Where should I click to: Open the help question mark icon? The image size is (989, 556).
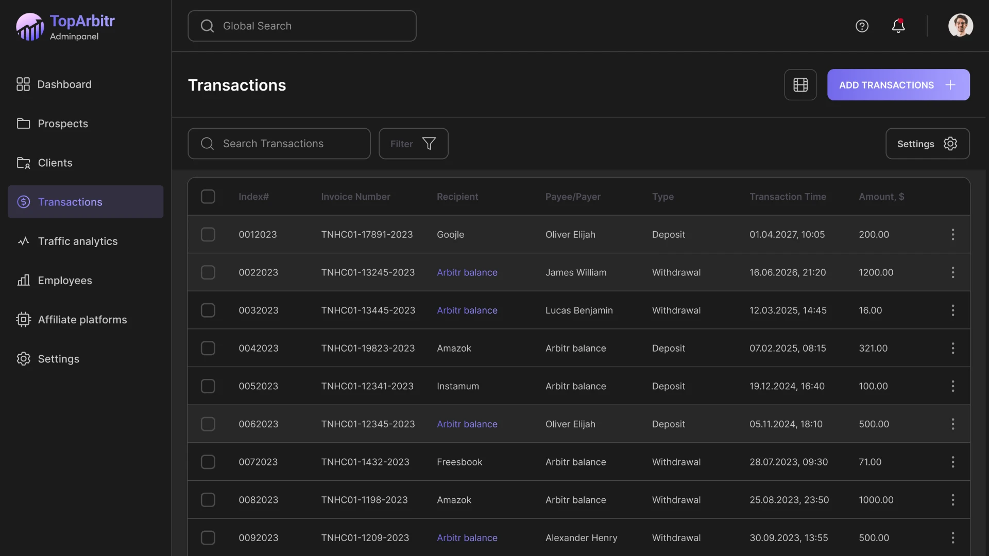pos(862,26)
